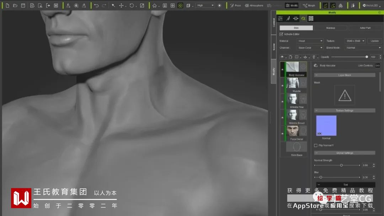Open the Content side tab
The width and height of the screenshot is (384, 216).
274,22
